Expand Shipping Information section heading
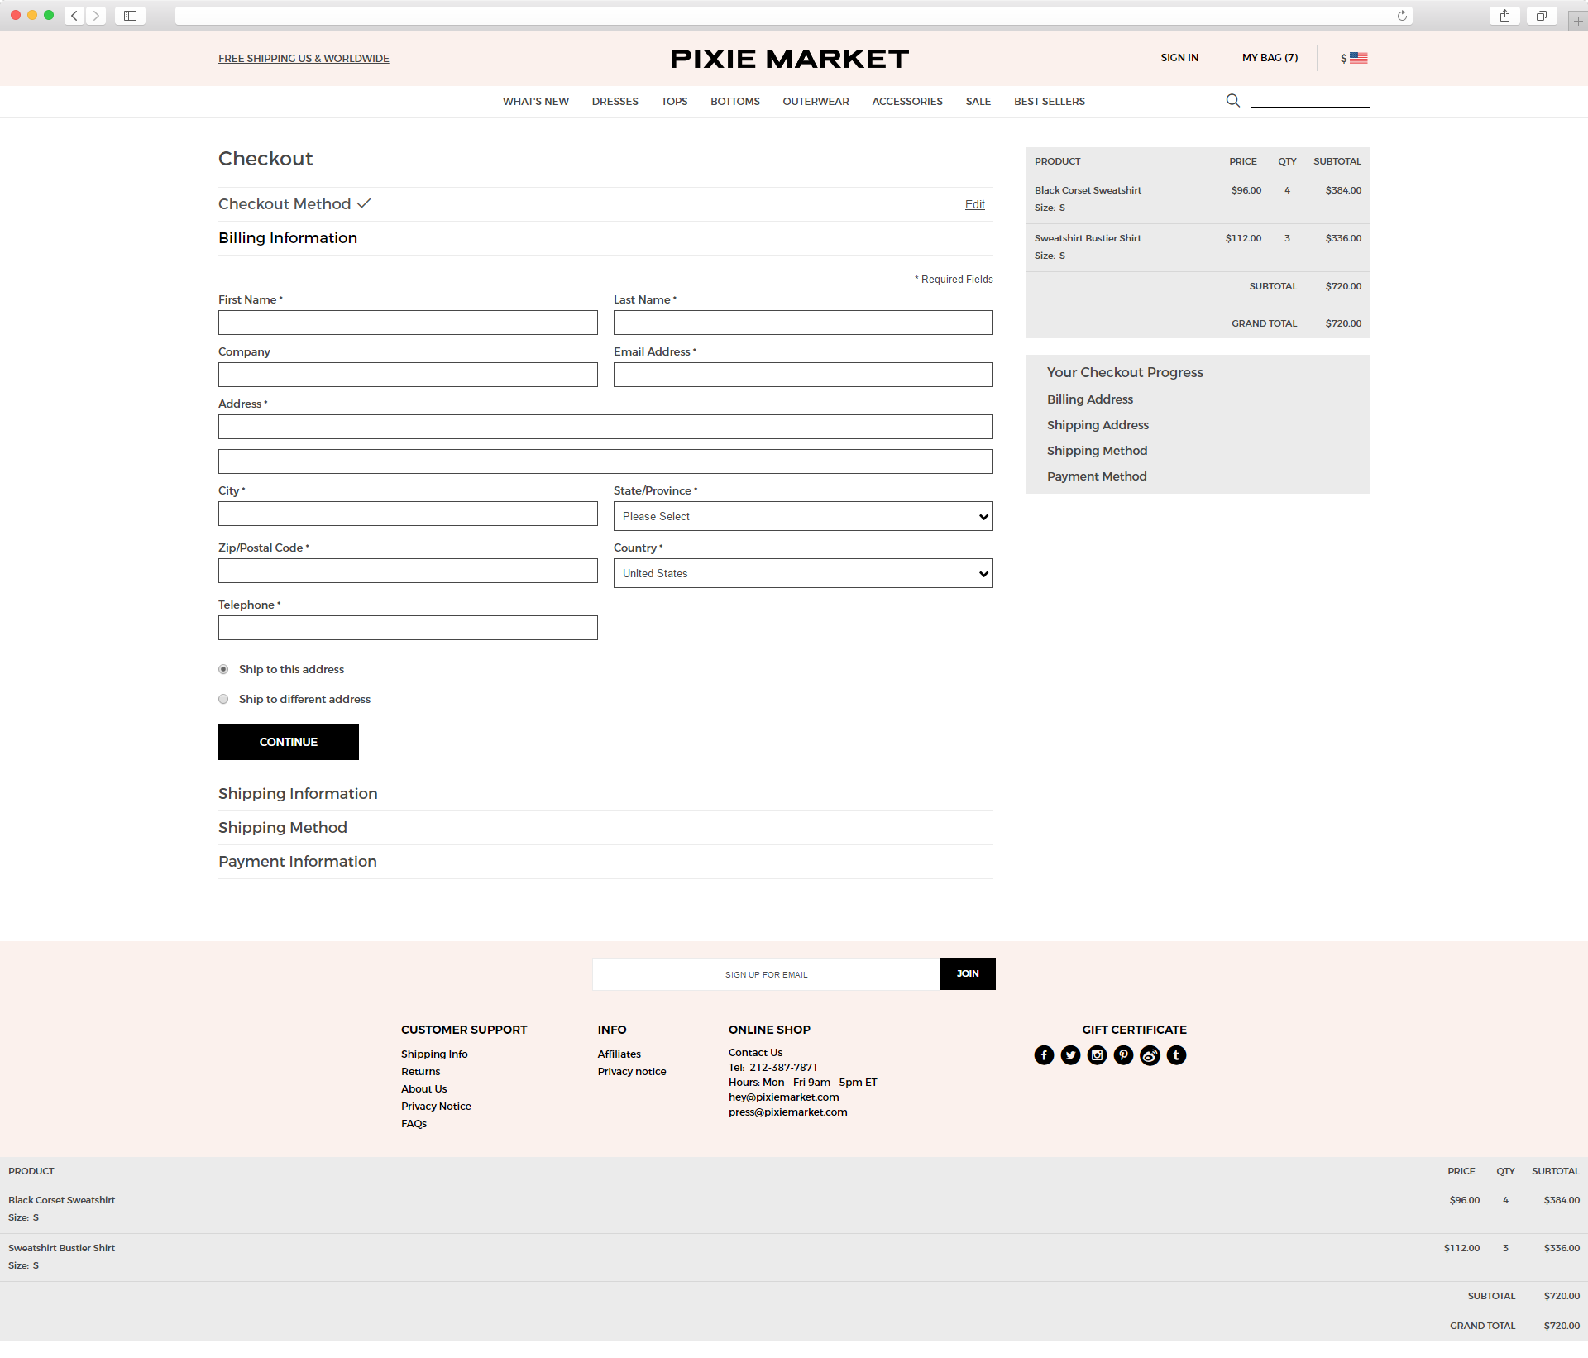This screenshot has width=1588, height=1358. pyautogui.click(x=298, y=794)
